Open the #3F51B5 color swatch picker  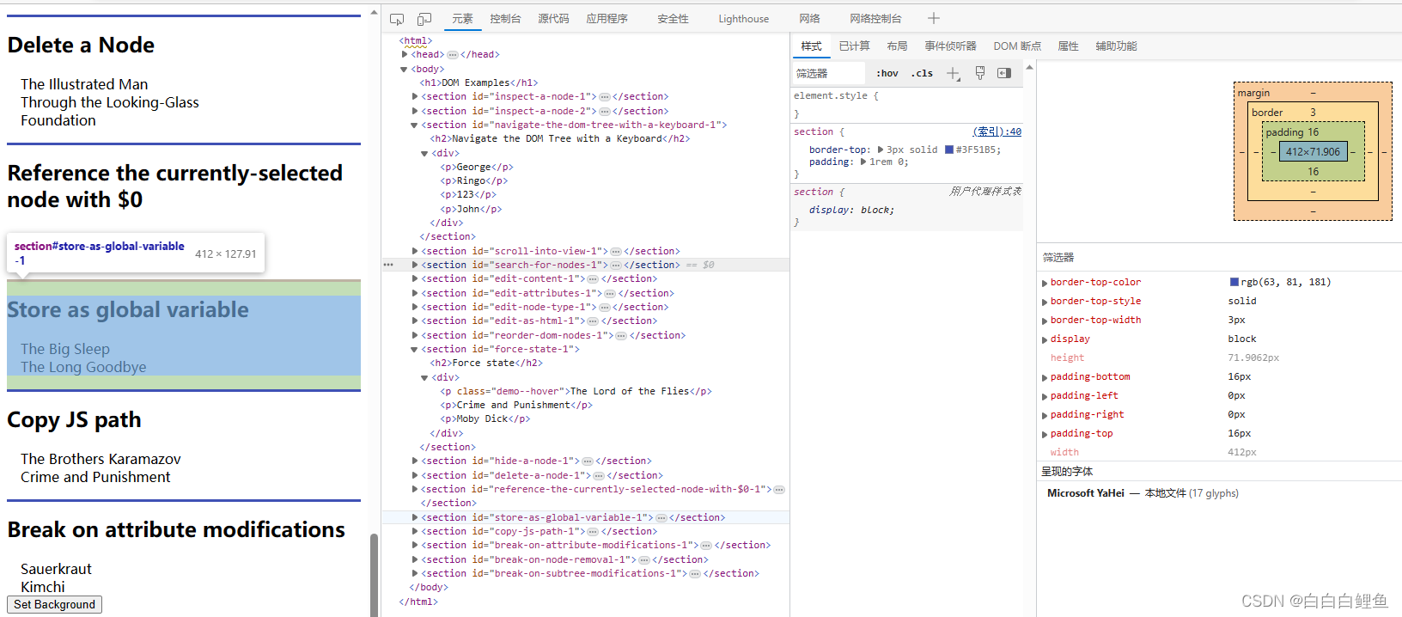click(x=949, y=150)
